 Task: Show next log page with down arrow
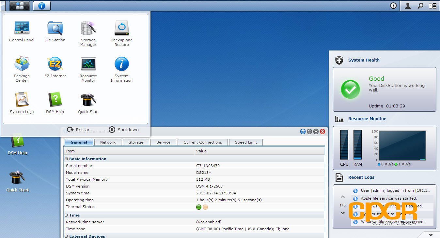(343, 213)
